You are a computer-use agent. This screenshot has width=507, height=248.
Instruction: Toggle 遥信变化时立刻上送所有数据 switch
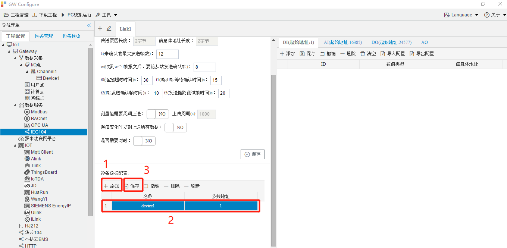pyautogui.click(x=175, y=128)
